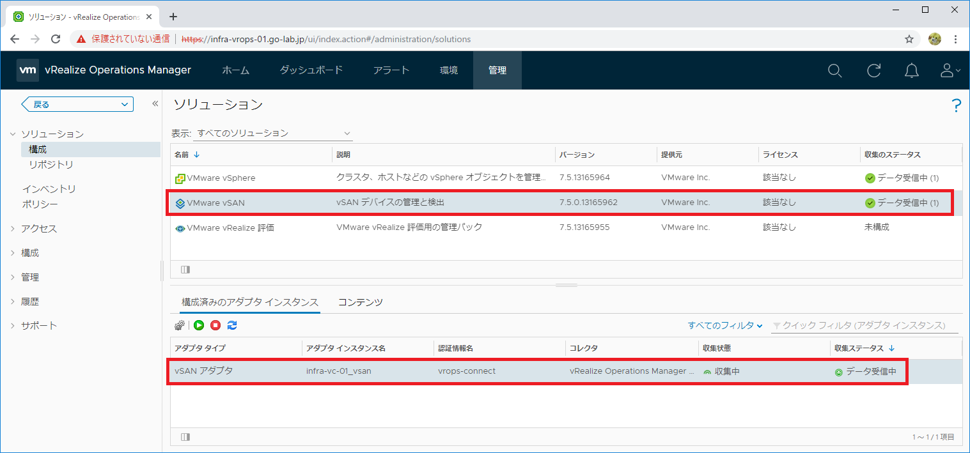Click the browser address bar URL
The width and height of the screenshot is (970, 453).
326,39
